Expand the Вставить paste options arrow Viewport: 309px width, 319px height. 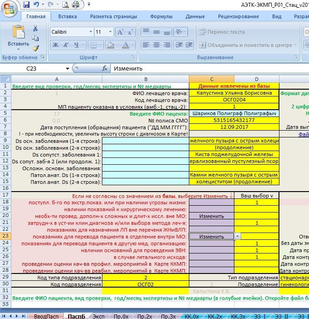(18, 50)
